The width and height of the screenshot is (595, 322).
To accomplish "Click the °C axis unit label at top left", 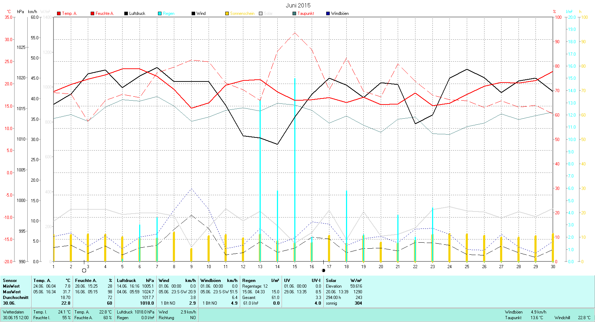I will pyautogui.click(x=8, y=12).
